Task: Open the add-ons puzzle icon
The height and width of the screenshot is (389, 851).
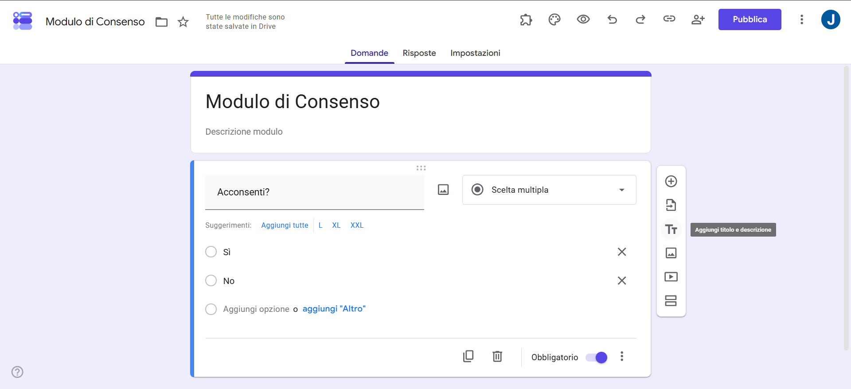Action: pyautogui.click(x=526, y=19)
